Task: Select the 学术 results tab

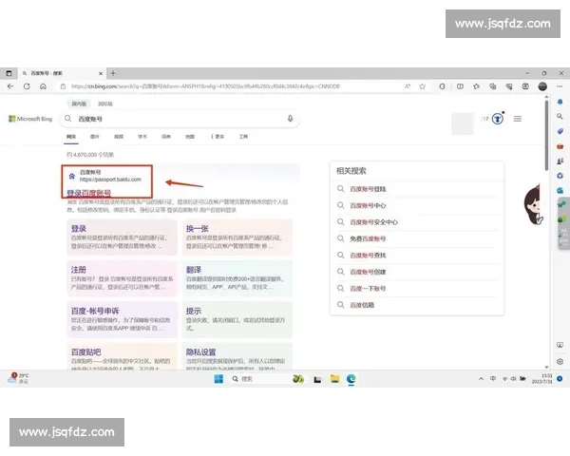Action: [142, 137]
